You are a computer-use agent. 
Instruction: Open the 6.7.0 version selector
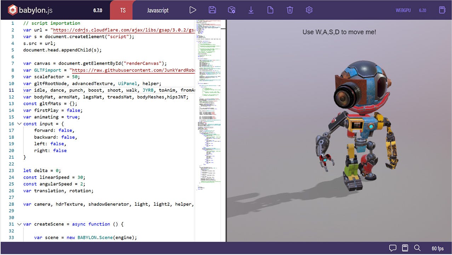pos(98,10)
